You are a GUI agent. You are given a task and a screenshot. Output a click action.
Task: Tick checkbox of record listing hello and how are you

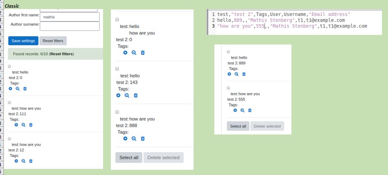pyautogui.click(x=117, y=19)
